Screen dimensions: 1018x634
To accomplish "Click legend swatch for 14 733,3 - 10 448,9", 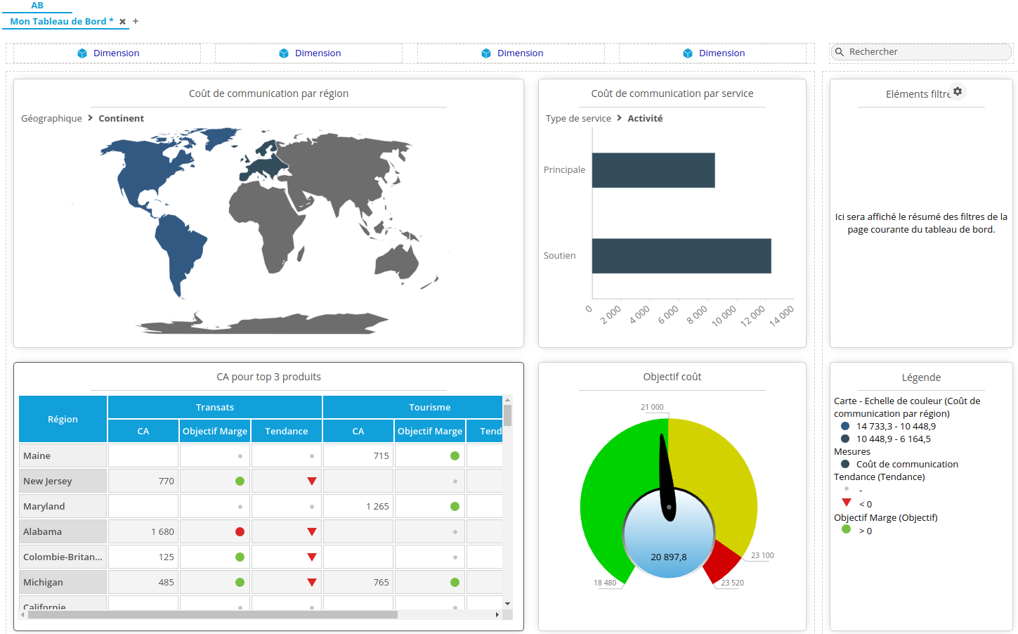I will point(845,426).
